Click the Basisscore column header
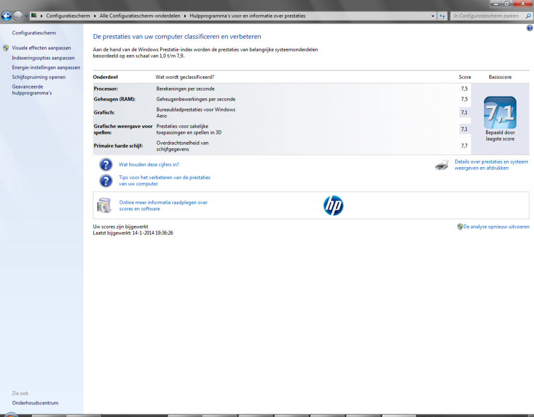Viewport: 534px width, 417px height. click(x=500, y=77)
